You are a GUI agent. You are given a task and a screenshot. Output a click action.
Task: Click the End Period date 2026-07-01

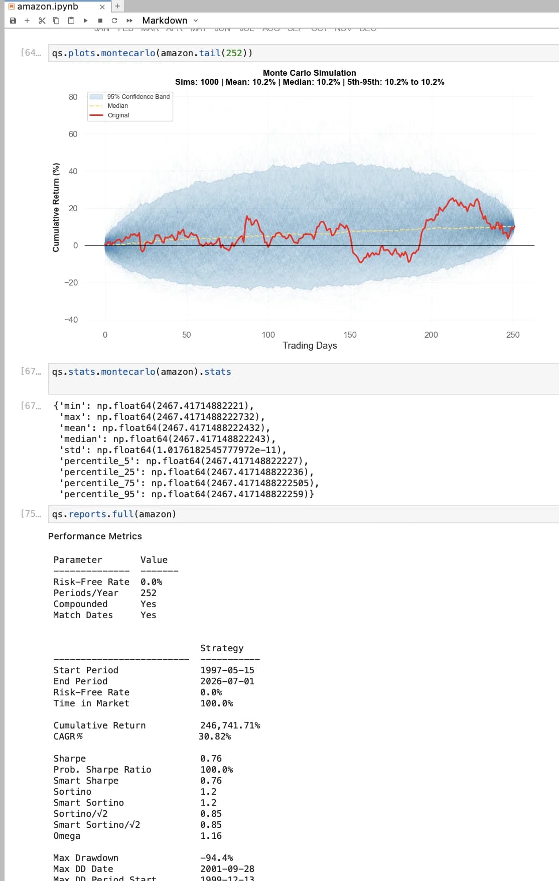tap(227, 681)
